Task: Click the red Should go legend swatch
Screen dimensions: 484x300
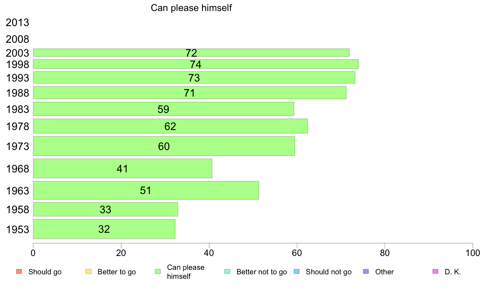Action: click(19, 271)
